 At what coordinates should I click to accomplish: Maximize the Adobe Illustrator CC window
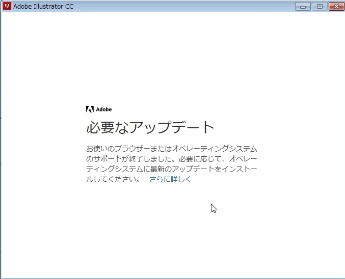coord(320,7)
